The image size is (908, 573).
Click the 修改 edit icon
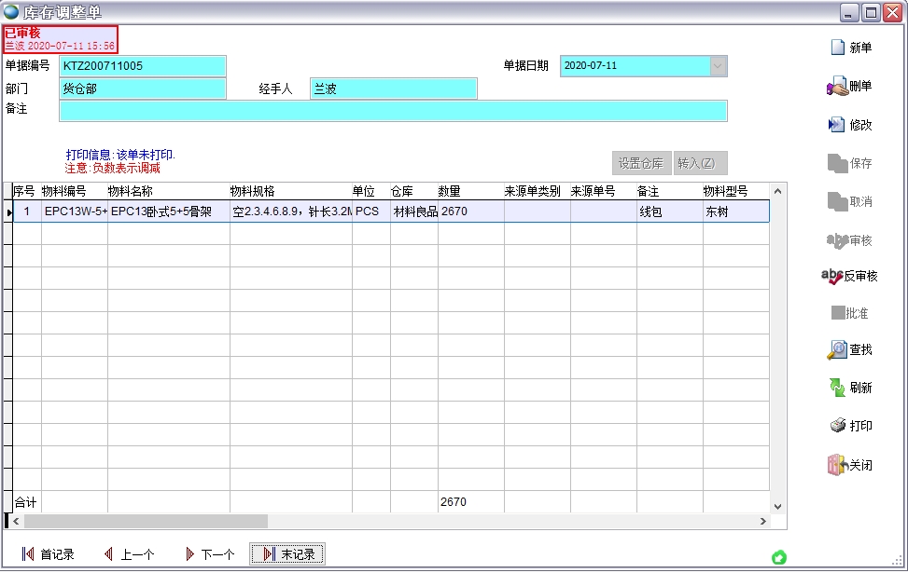[837, 125]
